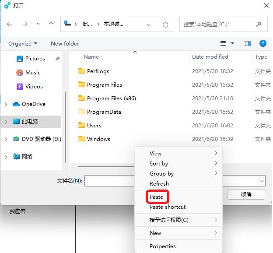Expand the OneDrive tree node
The height and width of the screenshot is (253, 273).
pyautogui.click(x=6, y=104)
